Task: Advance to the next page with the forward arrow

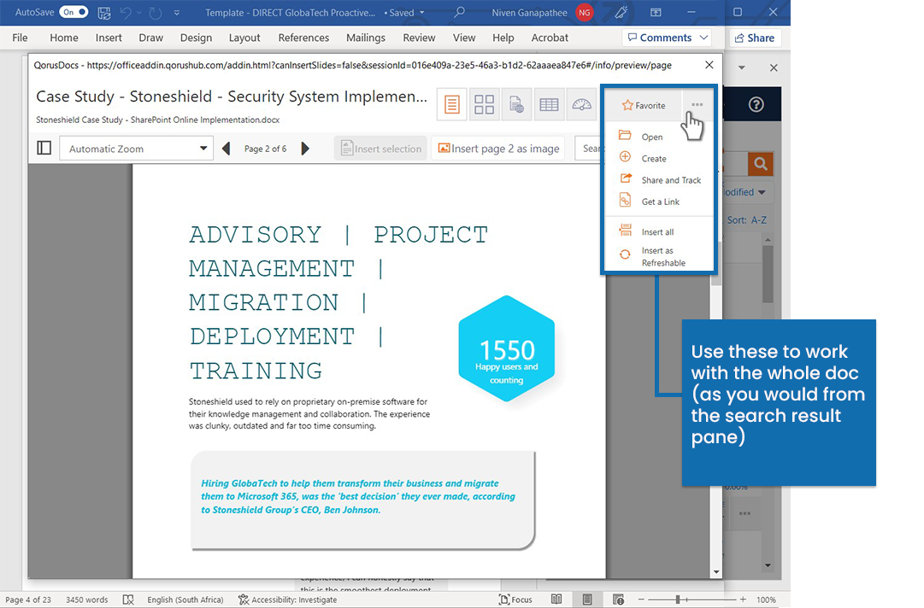Action: pos(306,147)
